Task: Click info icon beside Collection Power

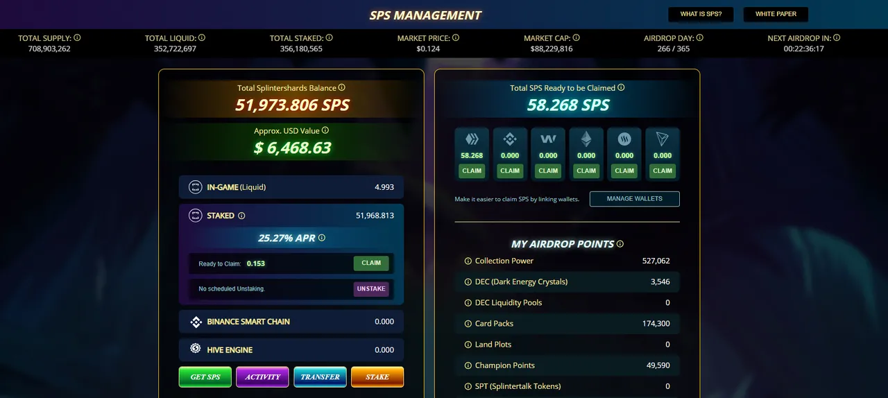Action: [x=468, y=261]
